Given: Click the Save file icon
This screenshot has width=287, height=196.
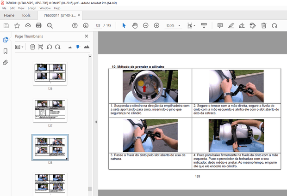Looking at the screenshot, I should [6, 25].
